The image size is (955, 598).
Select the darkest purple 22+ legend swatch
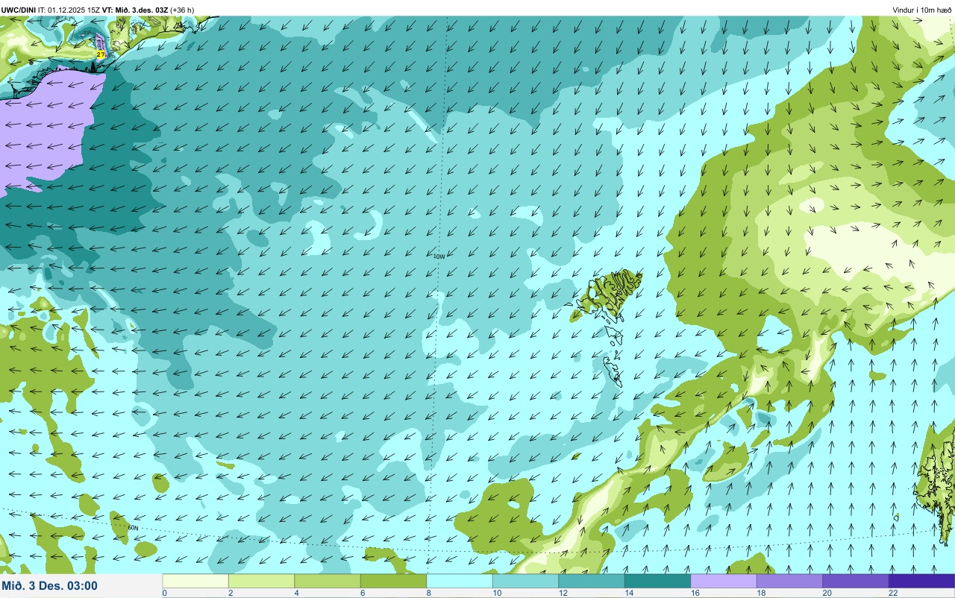pyautogui.click(x=921, y=581)
